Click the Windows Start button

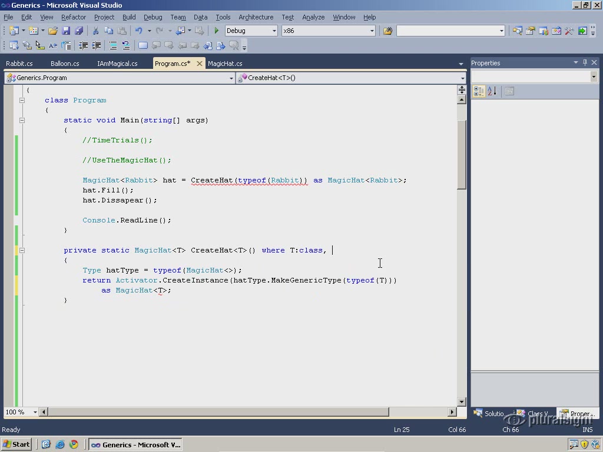pyautogui.click(x=16, y=445)
